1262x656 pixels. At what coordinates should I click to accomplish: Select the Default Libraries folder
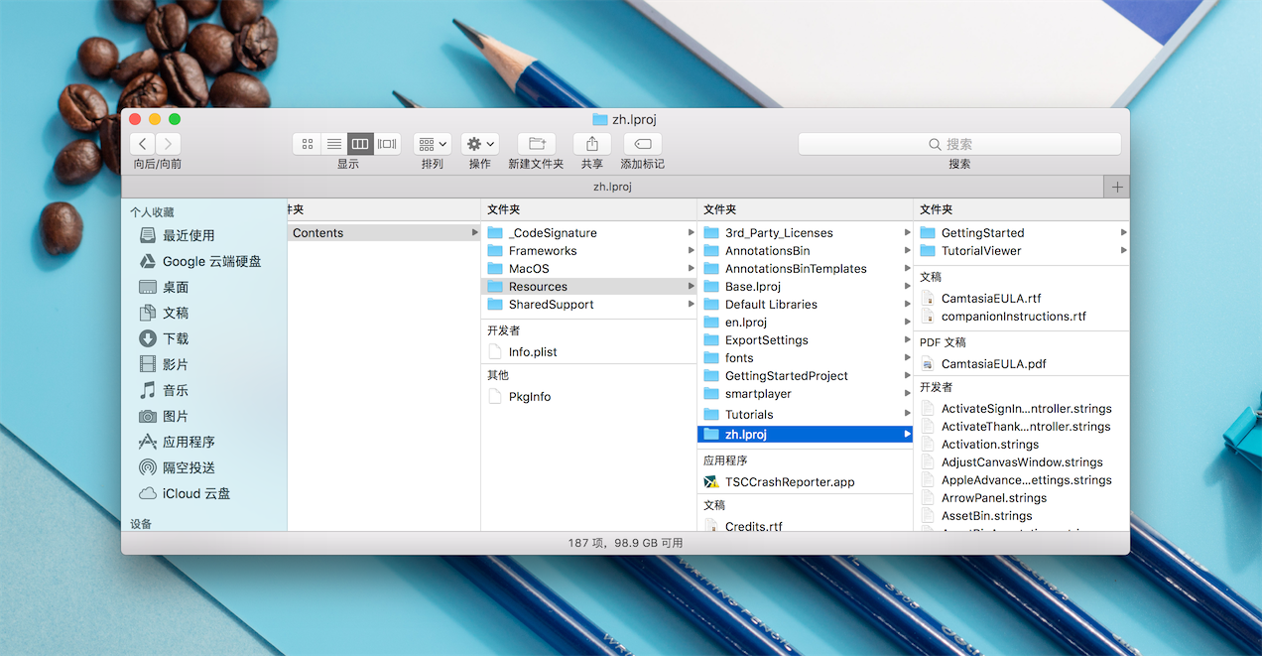pyautogui.click(x=805, y=305)
